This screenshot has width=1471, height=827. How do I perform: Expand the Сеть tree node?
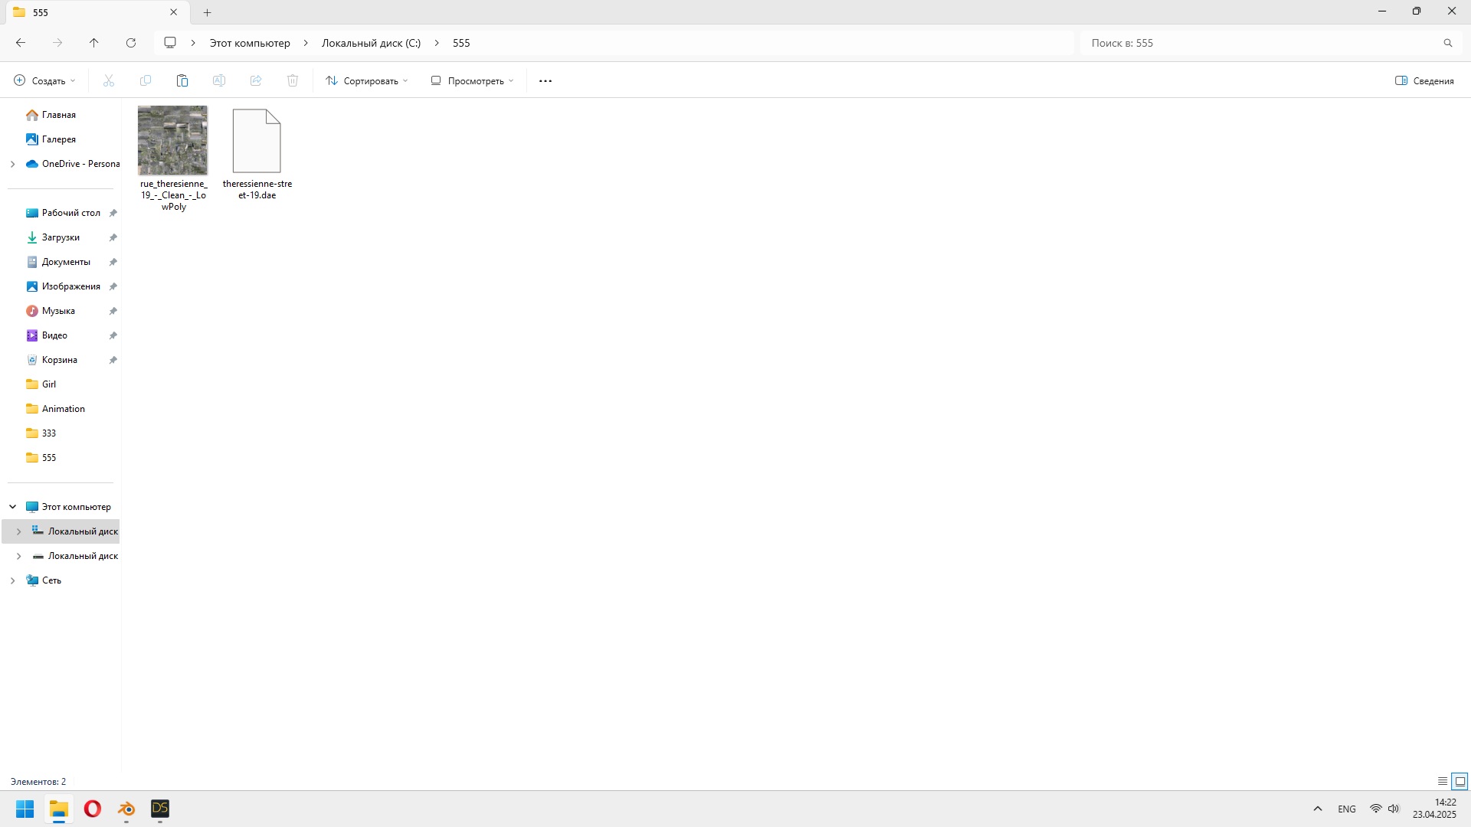click(x=12, y=580)
